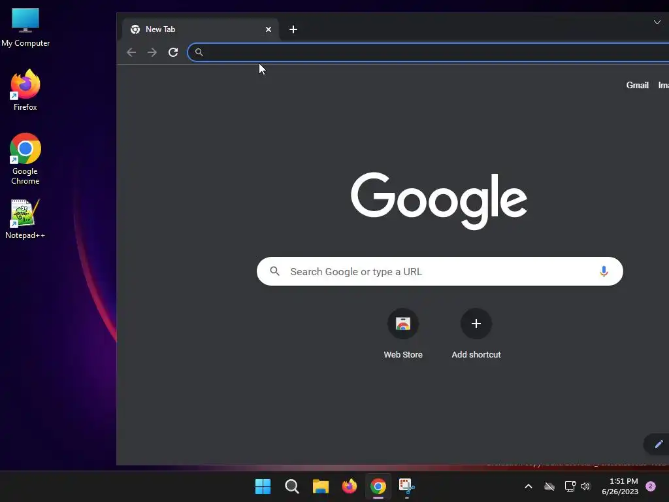Click the Google logo
The image size is (669, 502).
[438, 201]
